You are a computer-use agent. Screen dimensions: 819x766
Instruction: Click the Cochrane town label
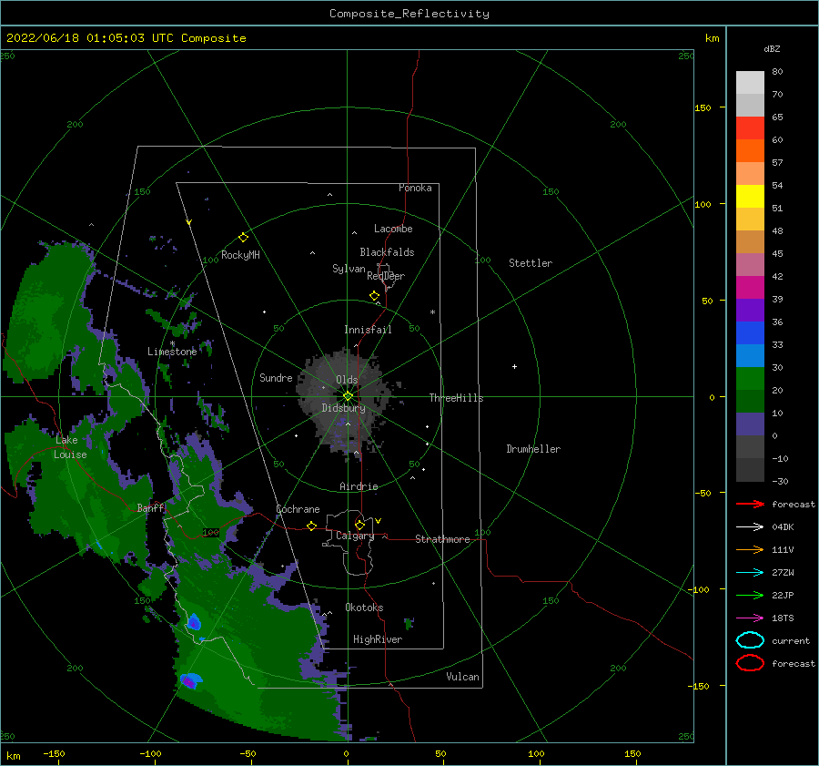point(298,509)
